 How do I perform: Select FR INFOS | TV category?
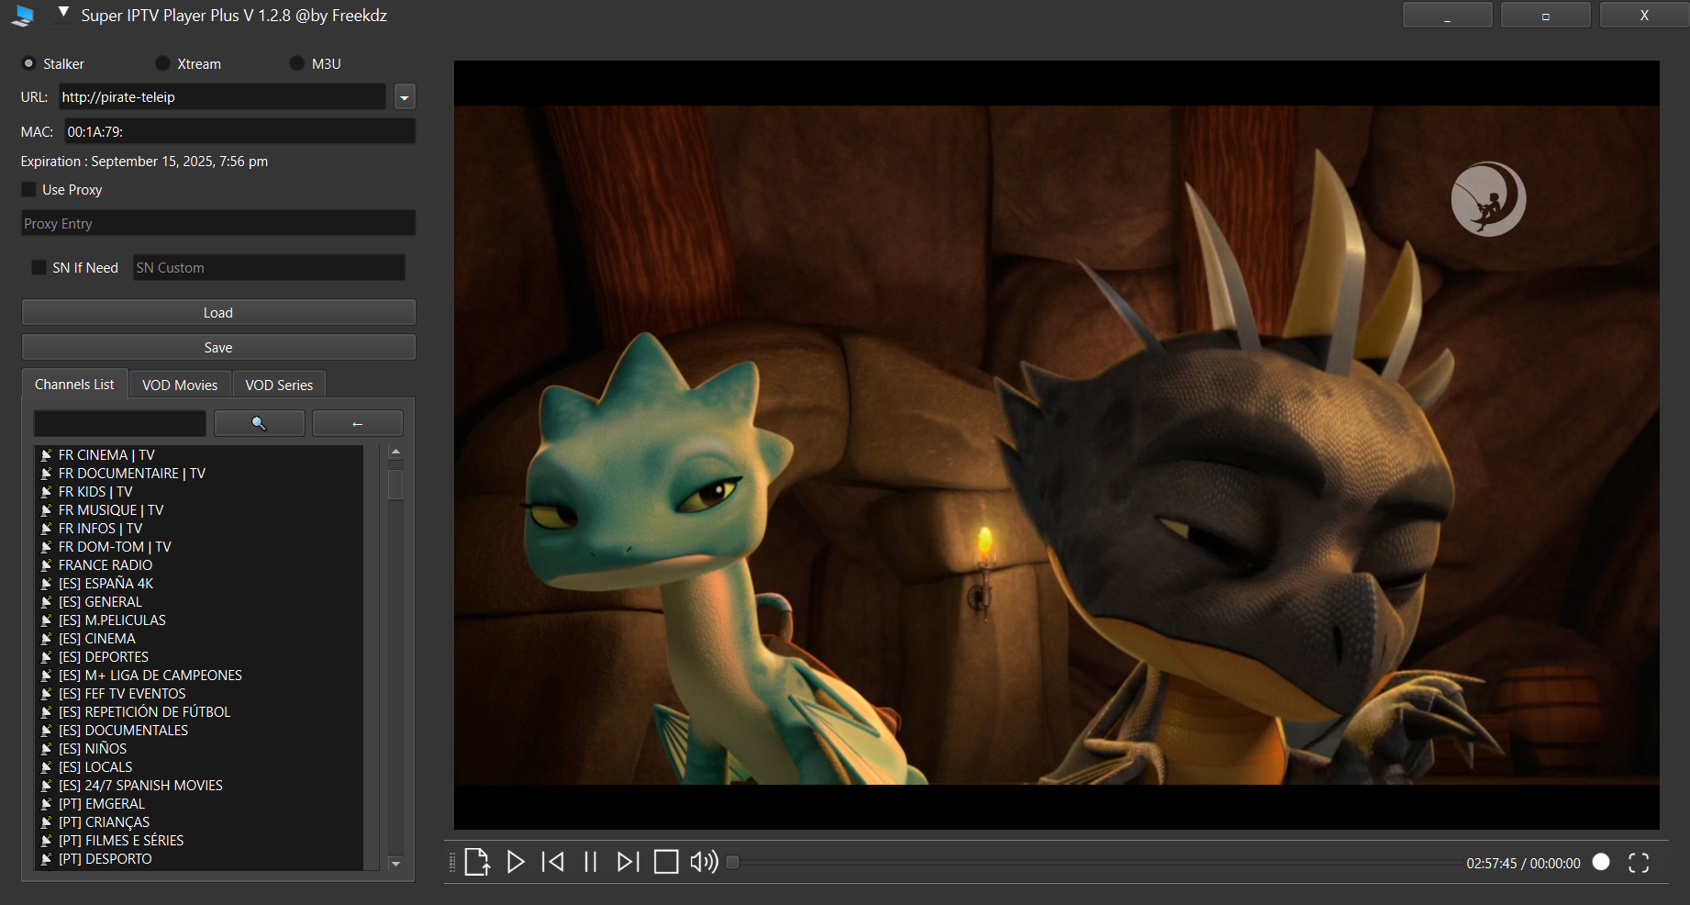coord(101,529)
